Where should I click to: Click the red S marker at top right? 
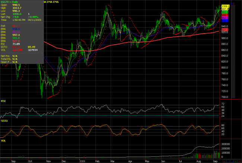(x=234, y=4)
